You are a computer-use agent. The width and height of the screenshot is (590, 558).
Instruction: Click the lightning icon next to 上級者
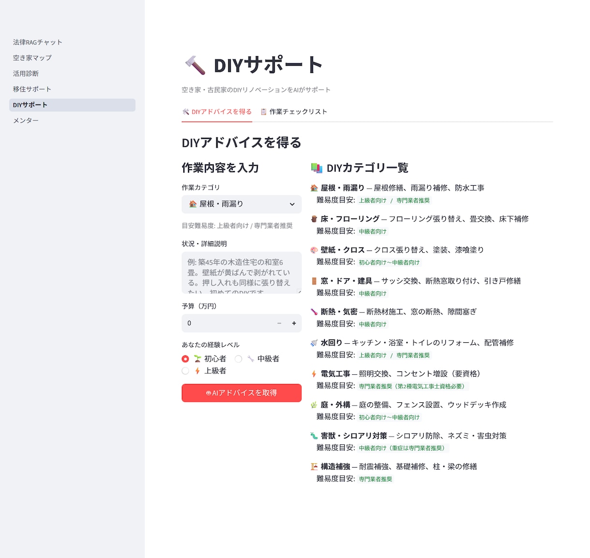(x=198, y=371)
